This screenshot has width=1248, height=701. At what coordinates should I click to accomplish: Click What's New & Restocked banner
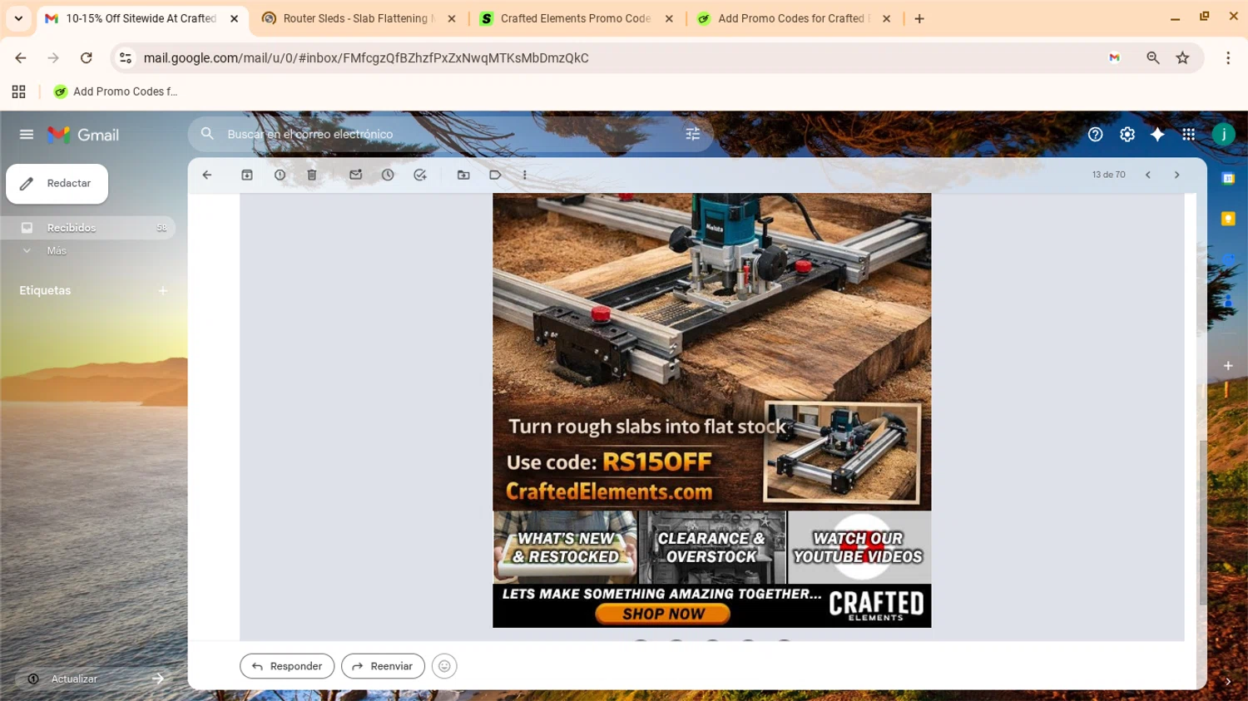(566, 547)
